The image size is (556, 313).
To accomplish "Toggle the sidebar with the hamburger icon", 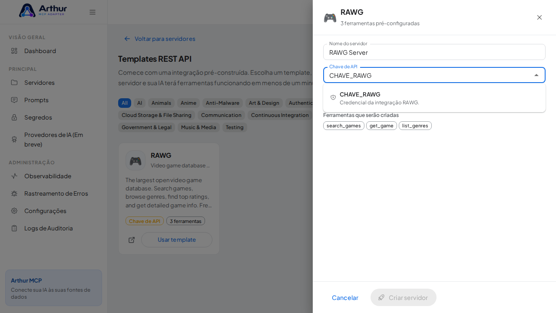I will click(x=93, y=12).
